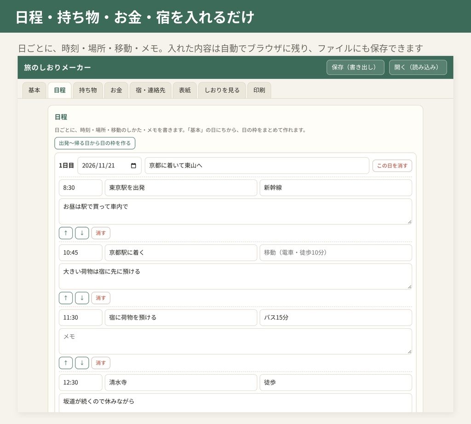Switch to the 持ち物 tab
Screen dimensions: 471x424
[88, 90]
